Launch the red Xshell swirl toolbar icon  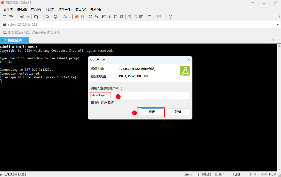(76, 17)
